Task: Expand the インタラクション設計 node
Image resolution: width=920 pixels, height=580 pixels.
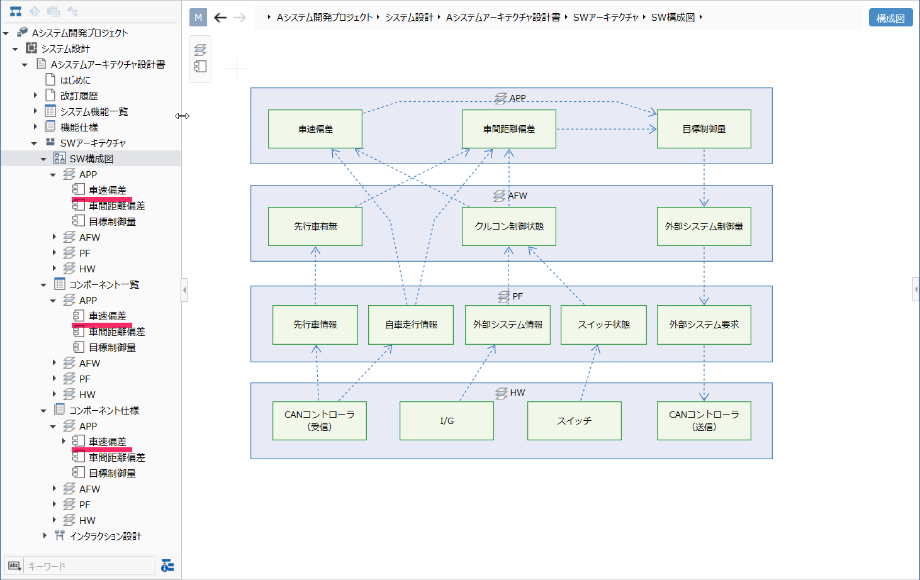Action: coord(45,535)
